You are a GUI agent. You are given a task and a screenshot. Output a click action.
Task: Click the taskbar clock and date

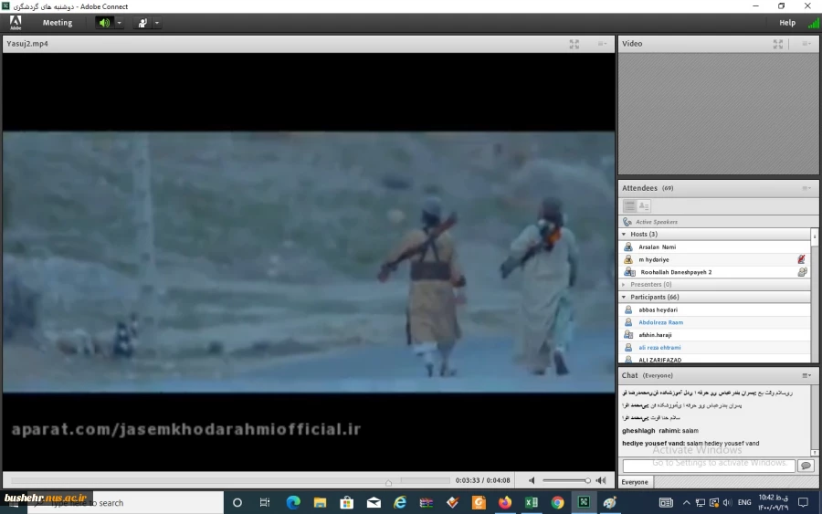774,503
